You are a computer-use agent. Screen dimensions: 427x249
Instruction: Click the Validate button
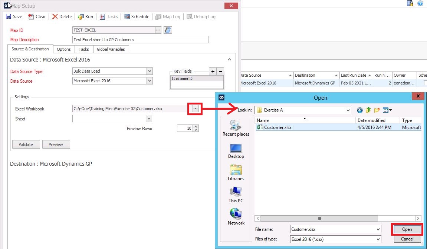(x=26, y=145)
